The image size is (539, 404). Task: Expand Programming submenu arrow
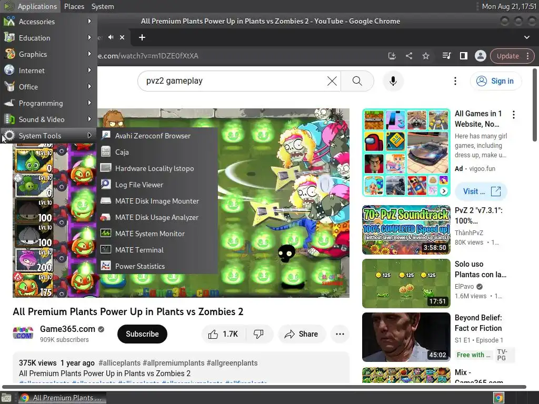coord(89,103)
